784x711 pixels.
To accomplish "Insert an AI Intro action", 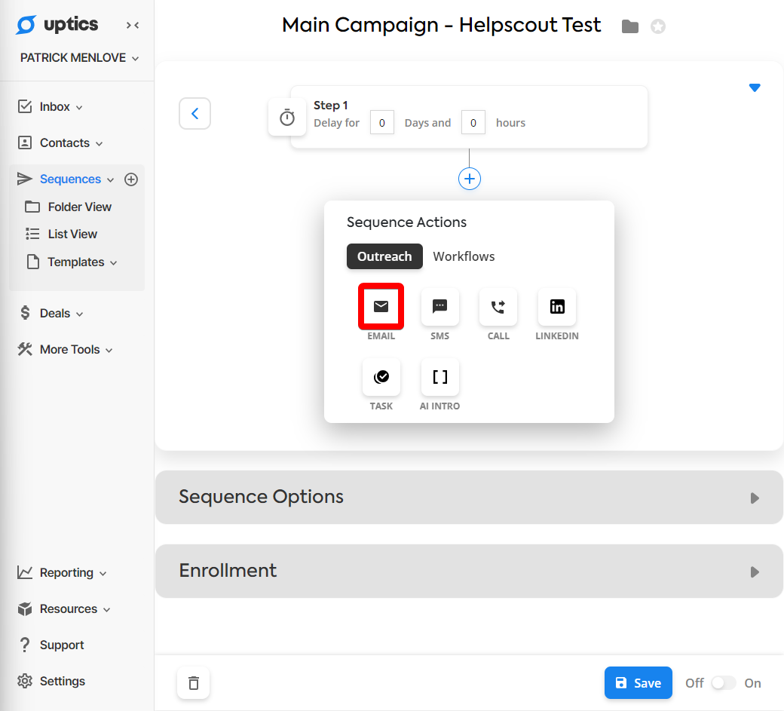I will pyautogui.click(x=440, y=376).
